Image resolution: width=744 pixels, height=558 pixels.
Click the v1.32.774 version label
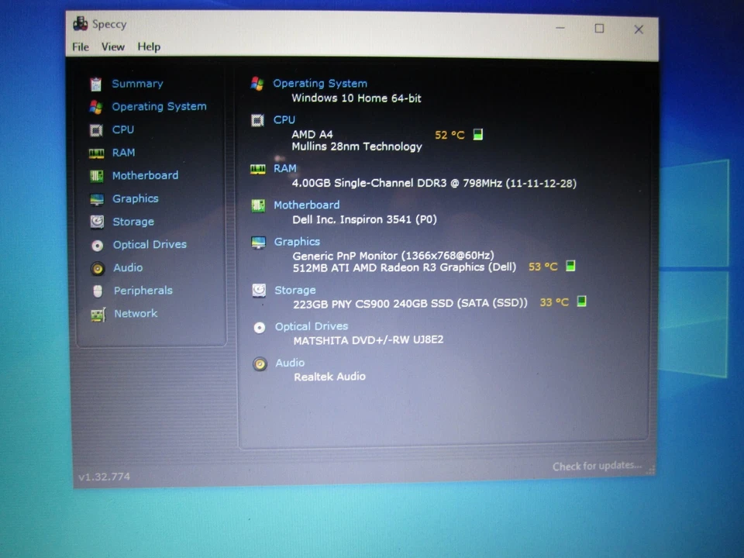[x=104, y=477]
